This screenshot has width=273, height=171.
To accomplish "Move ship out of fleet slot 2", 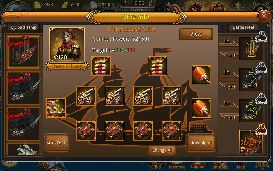I will [229, 85].
